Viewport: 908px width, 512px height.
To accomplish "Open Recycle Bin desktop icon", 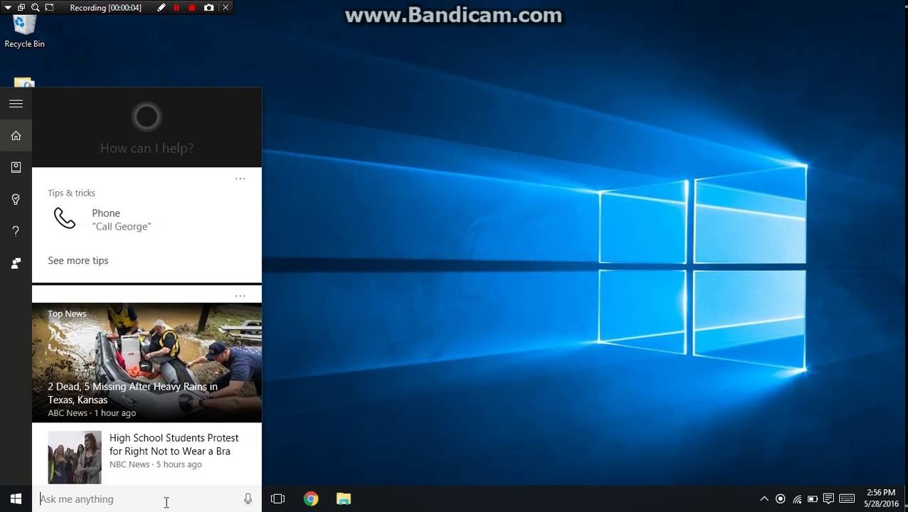I will (x=24, y=31).
